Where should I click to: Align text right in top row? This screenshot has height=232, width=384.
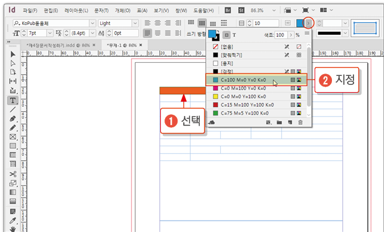167,23
